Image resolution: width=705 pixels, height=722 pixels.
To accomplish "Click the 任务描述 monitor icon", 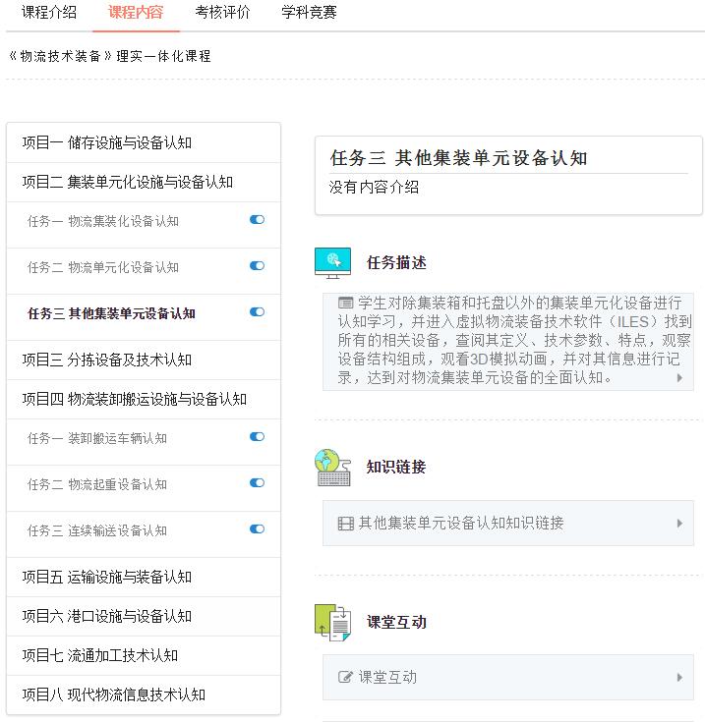I will tap(332, 262).
